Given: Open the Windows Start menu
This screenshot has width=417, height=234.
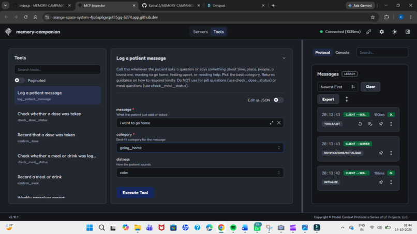Looking at the screenshot, I should [90, 228].
